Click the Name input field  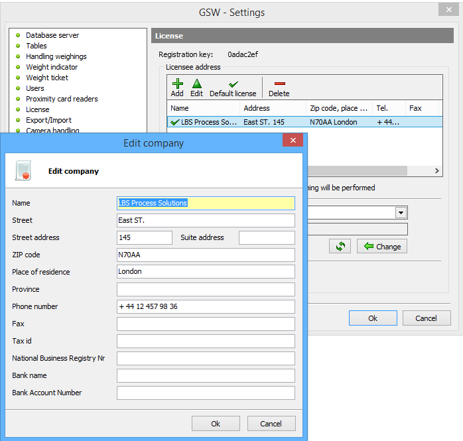206,203
